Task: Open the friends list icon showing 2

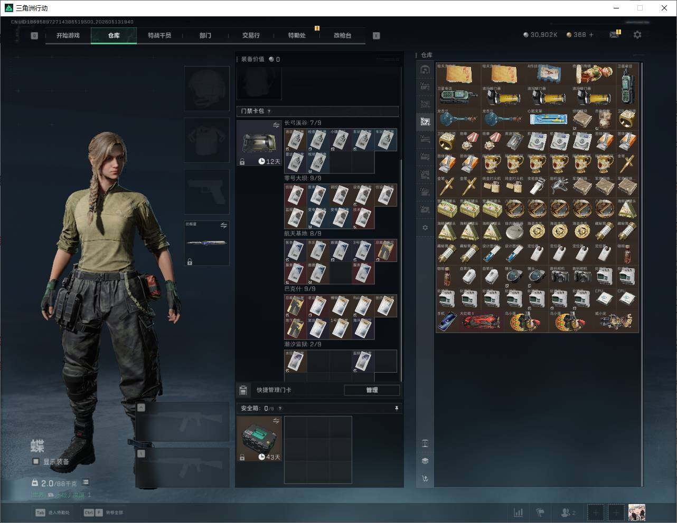Action: pos(568,512)
